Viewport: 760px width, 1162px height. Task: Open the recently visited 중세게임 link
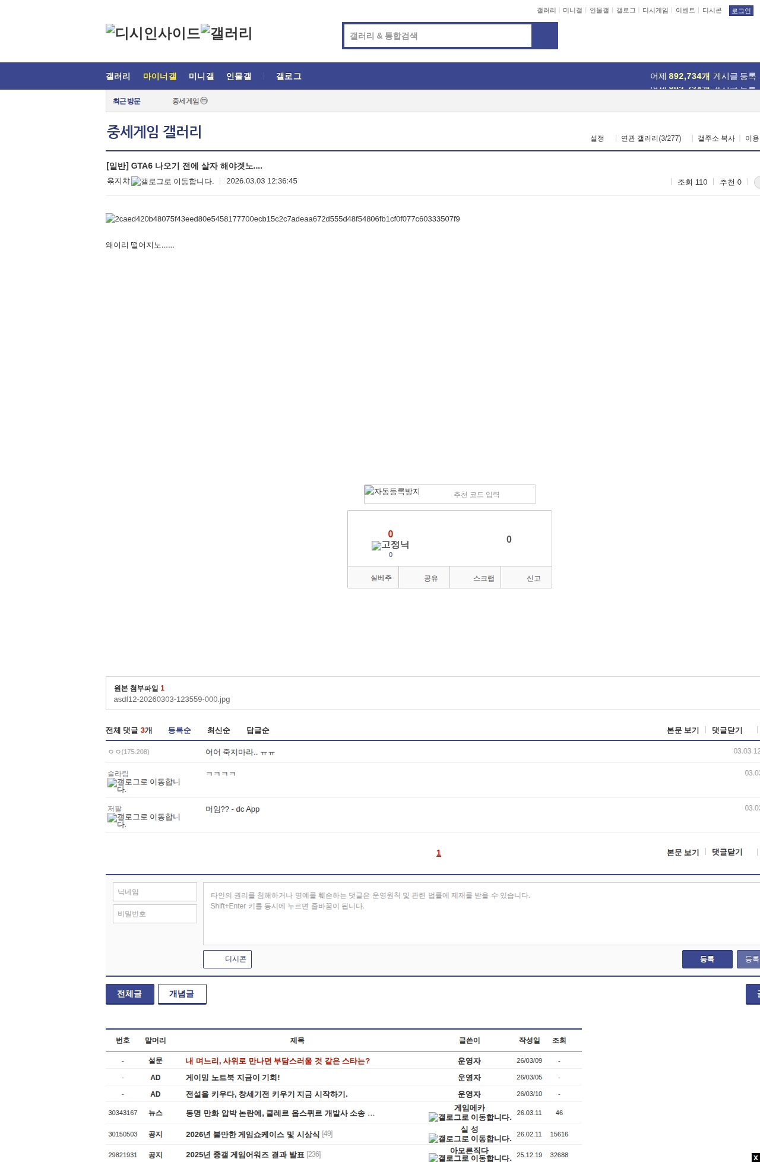(190, 101)
